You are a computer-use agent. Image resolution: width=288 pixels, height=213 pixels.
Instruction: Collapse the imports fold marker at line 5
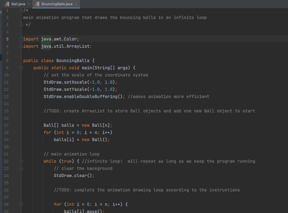point(21,39)
